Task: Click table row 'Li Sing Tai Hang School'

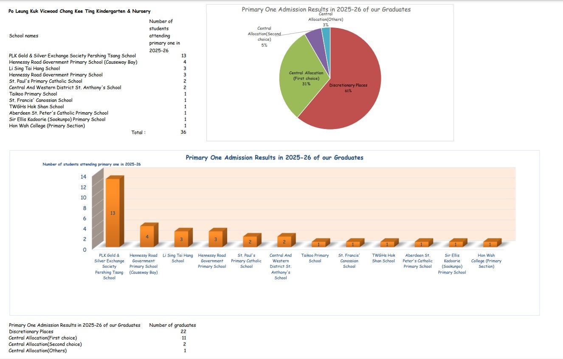Action: [x=98, y=68]
